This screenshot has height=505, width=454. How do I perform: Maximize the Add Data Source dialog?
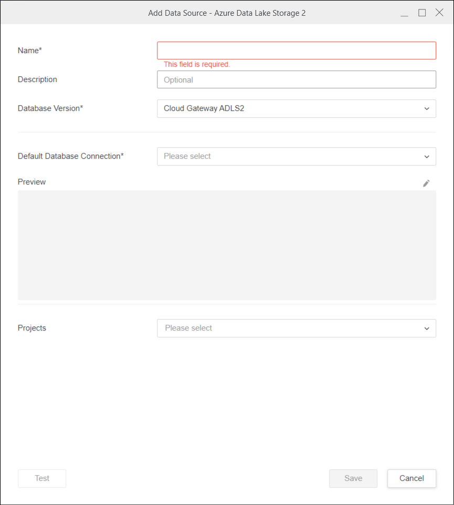tap(422, 13)
